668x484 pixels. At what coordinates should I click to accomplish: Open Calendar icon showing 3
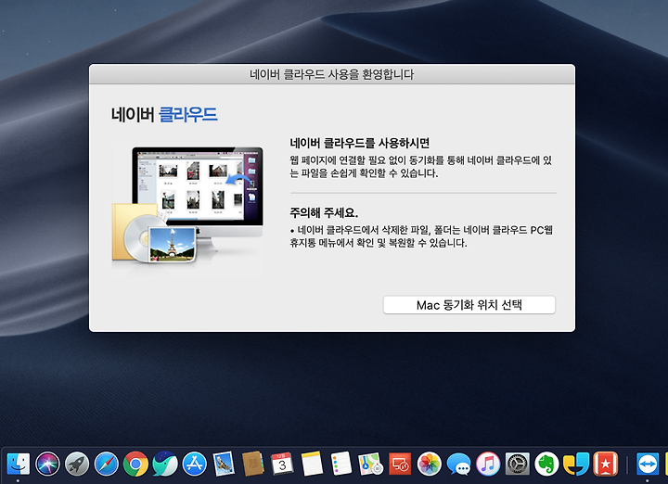click(x=282, y=464)
